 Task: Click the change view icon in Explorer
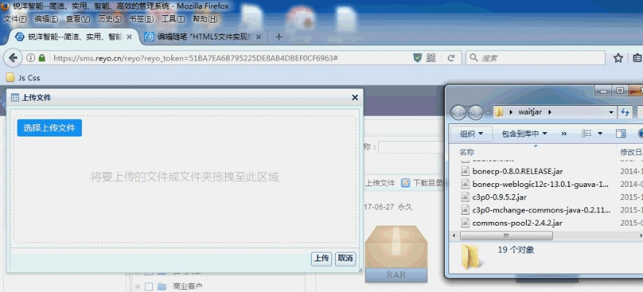(587, 134)
